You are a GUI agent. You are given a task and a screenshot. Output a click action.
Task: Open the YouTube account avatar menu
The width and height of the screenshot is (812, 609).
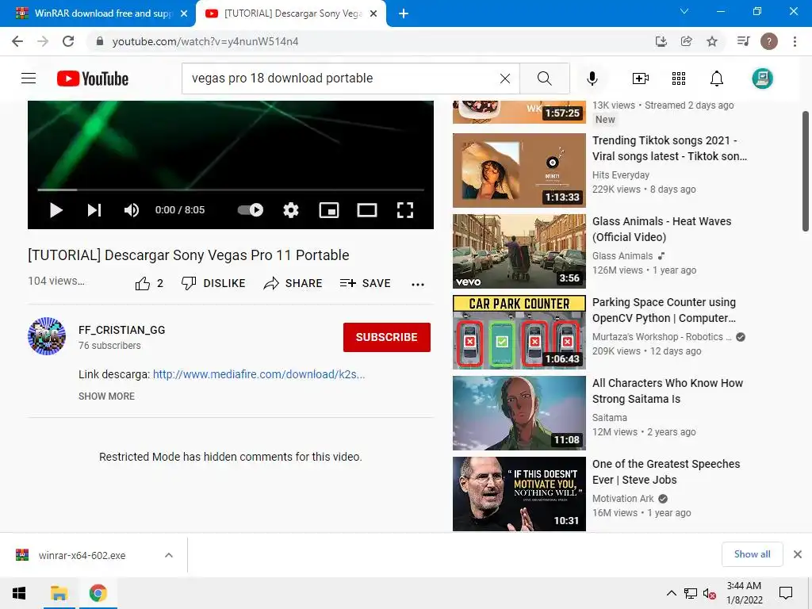click(x=762, y=79)
